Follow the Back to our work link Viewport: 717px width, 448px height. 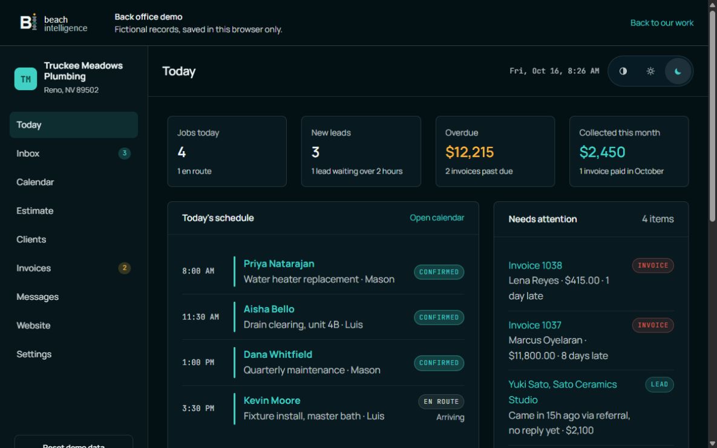pos(662,23)
